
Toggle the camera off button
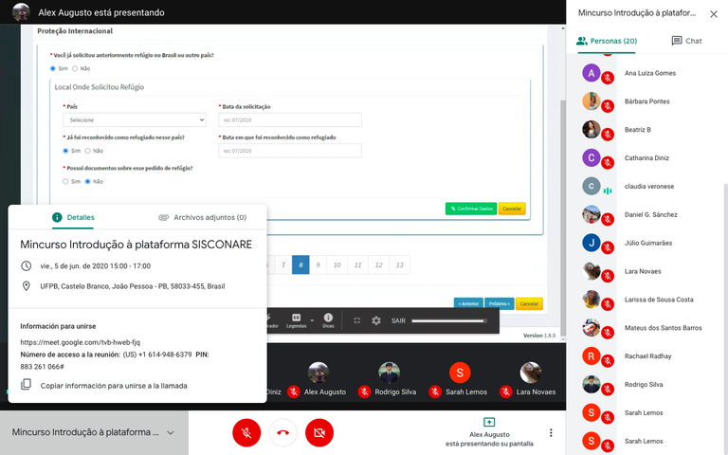click(x=319, y=432)
